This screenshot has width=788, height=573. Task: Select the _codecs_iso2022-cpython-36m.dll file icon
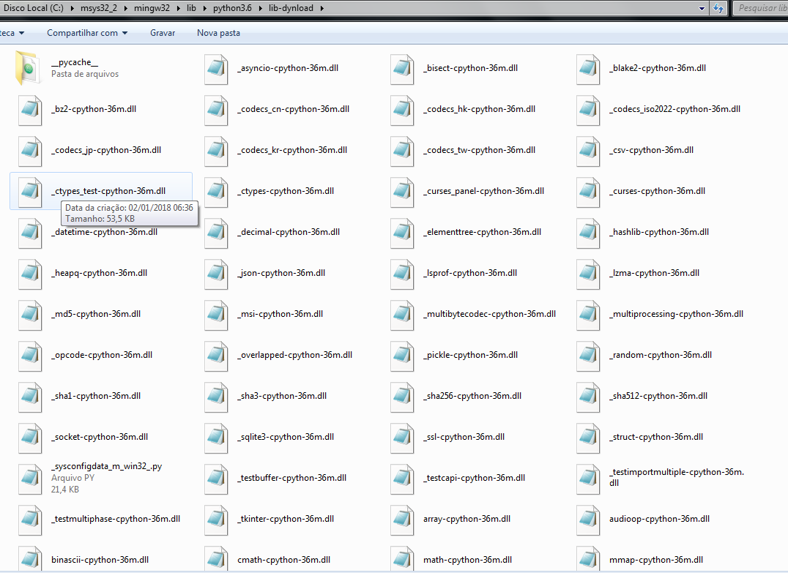[x=588, y=110]
